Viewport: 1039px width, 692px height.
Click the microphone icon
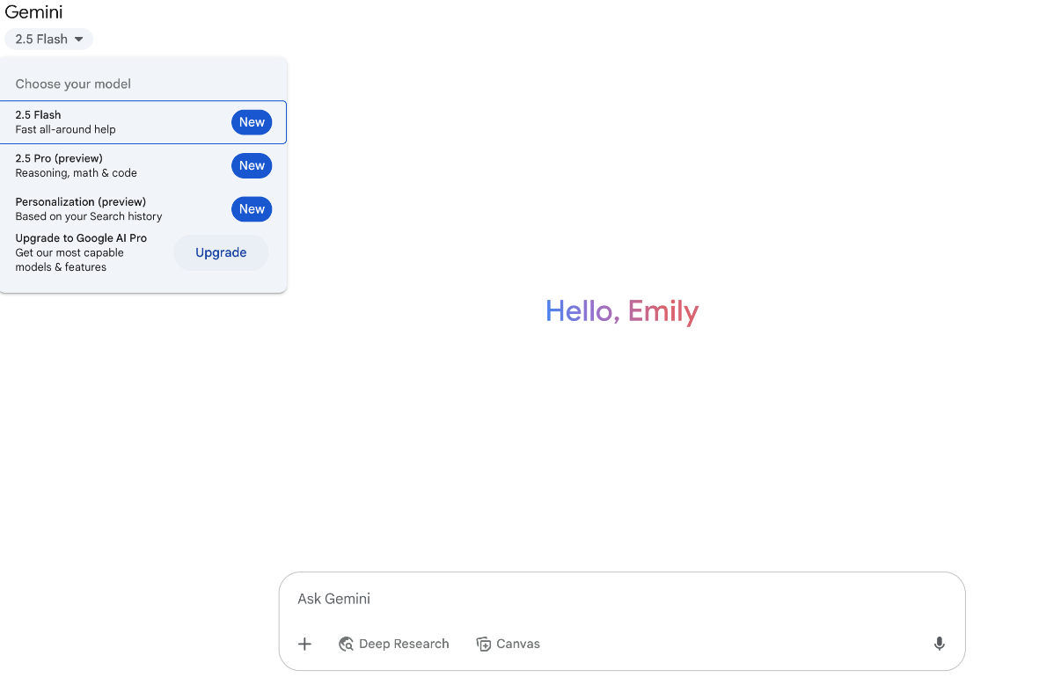coord(939,644)
